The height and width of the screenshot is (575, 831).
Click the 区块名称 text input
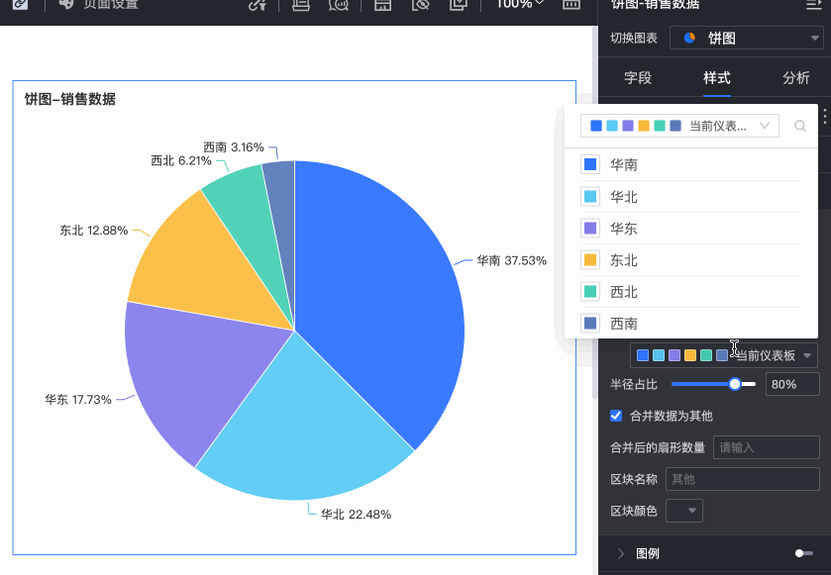(742, 479)
